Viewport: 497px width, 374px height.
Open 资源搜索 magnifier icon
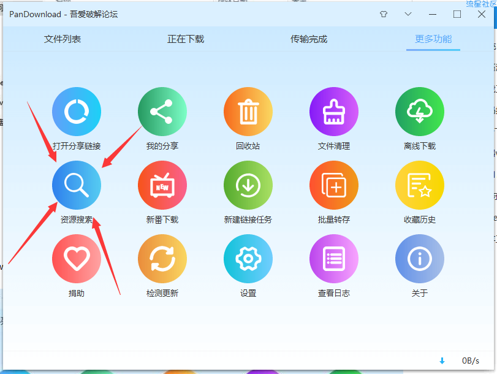point(77,185)
